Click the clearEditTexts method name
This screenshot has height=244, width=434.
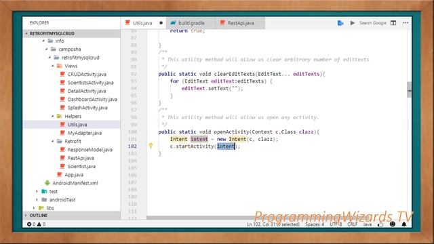(235, 74)
